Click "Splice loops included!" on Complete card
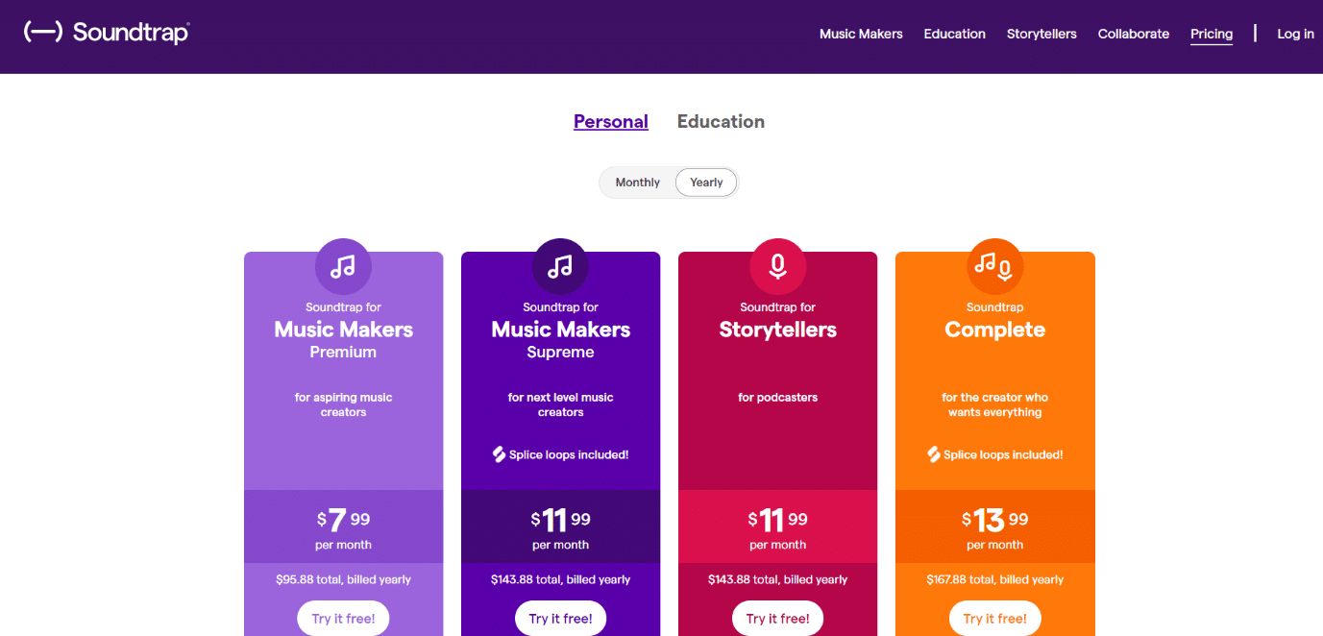Viewport: 1323px width, 636px height. click(x=1003, y=454)
